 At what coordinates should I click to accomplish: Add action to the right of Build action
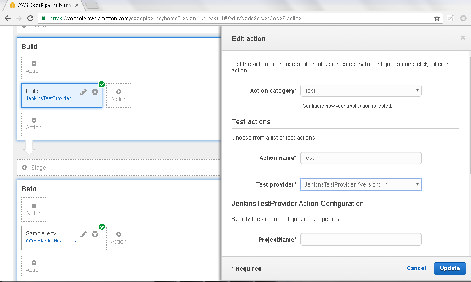tap(118, 95)
